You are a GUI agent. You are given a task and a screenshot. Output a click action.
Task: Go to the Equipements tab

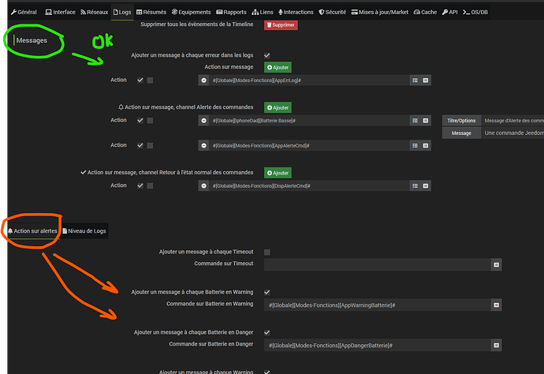click(191, 12)
